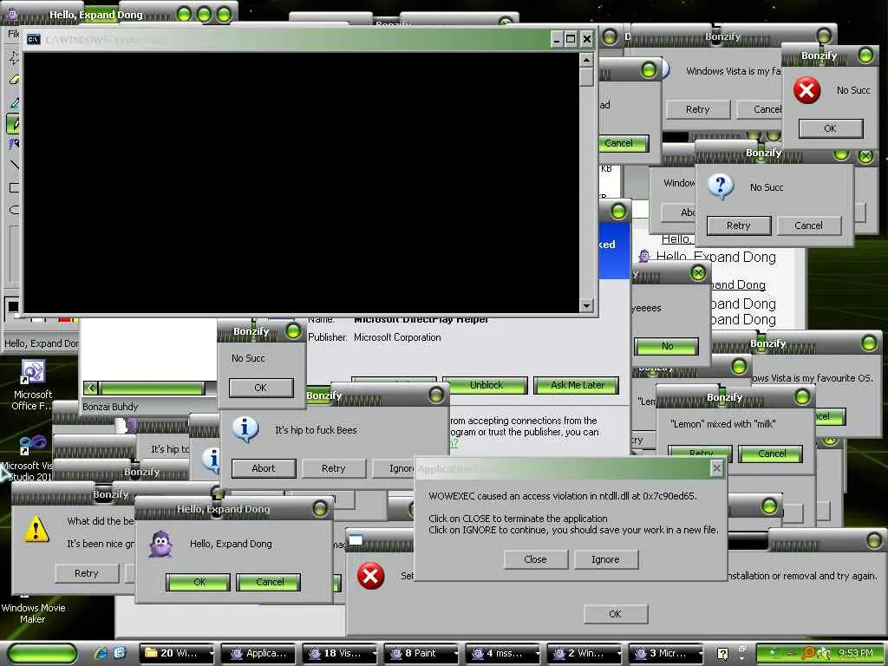Viewport: 888px width, 666px height.
Task: Click Unblock in the security alert
Action: [x=486, y=385]
